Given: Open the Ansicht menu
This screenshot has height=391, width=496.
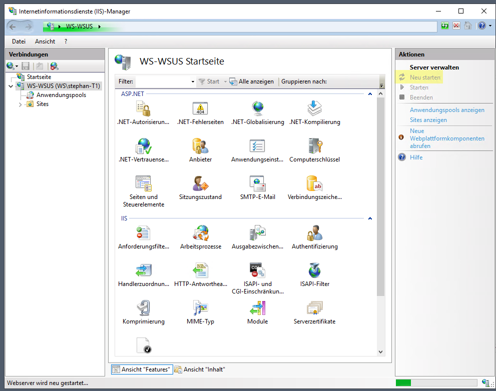Looking at the screenshot, I should 45,41.
